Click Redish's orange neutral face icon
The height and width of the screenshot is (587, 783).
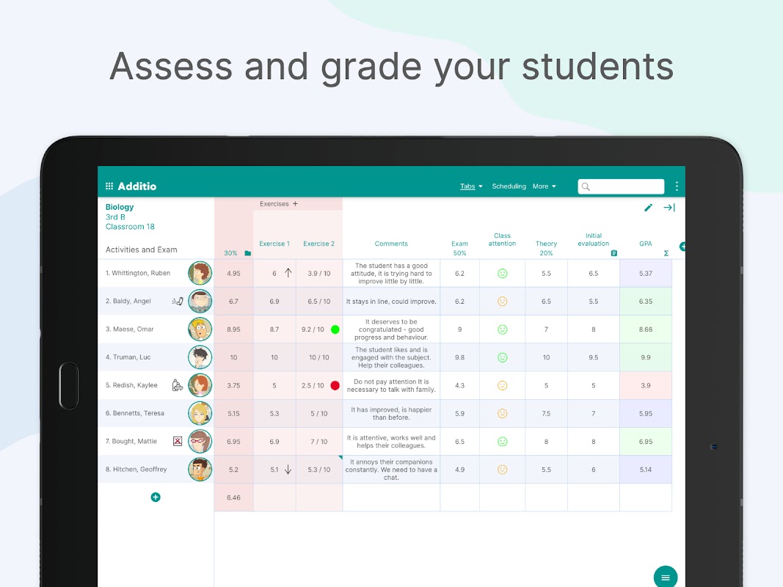pos(503,385)
